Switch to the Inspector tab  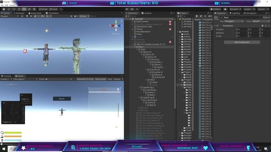point(220,13)
